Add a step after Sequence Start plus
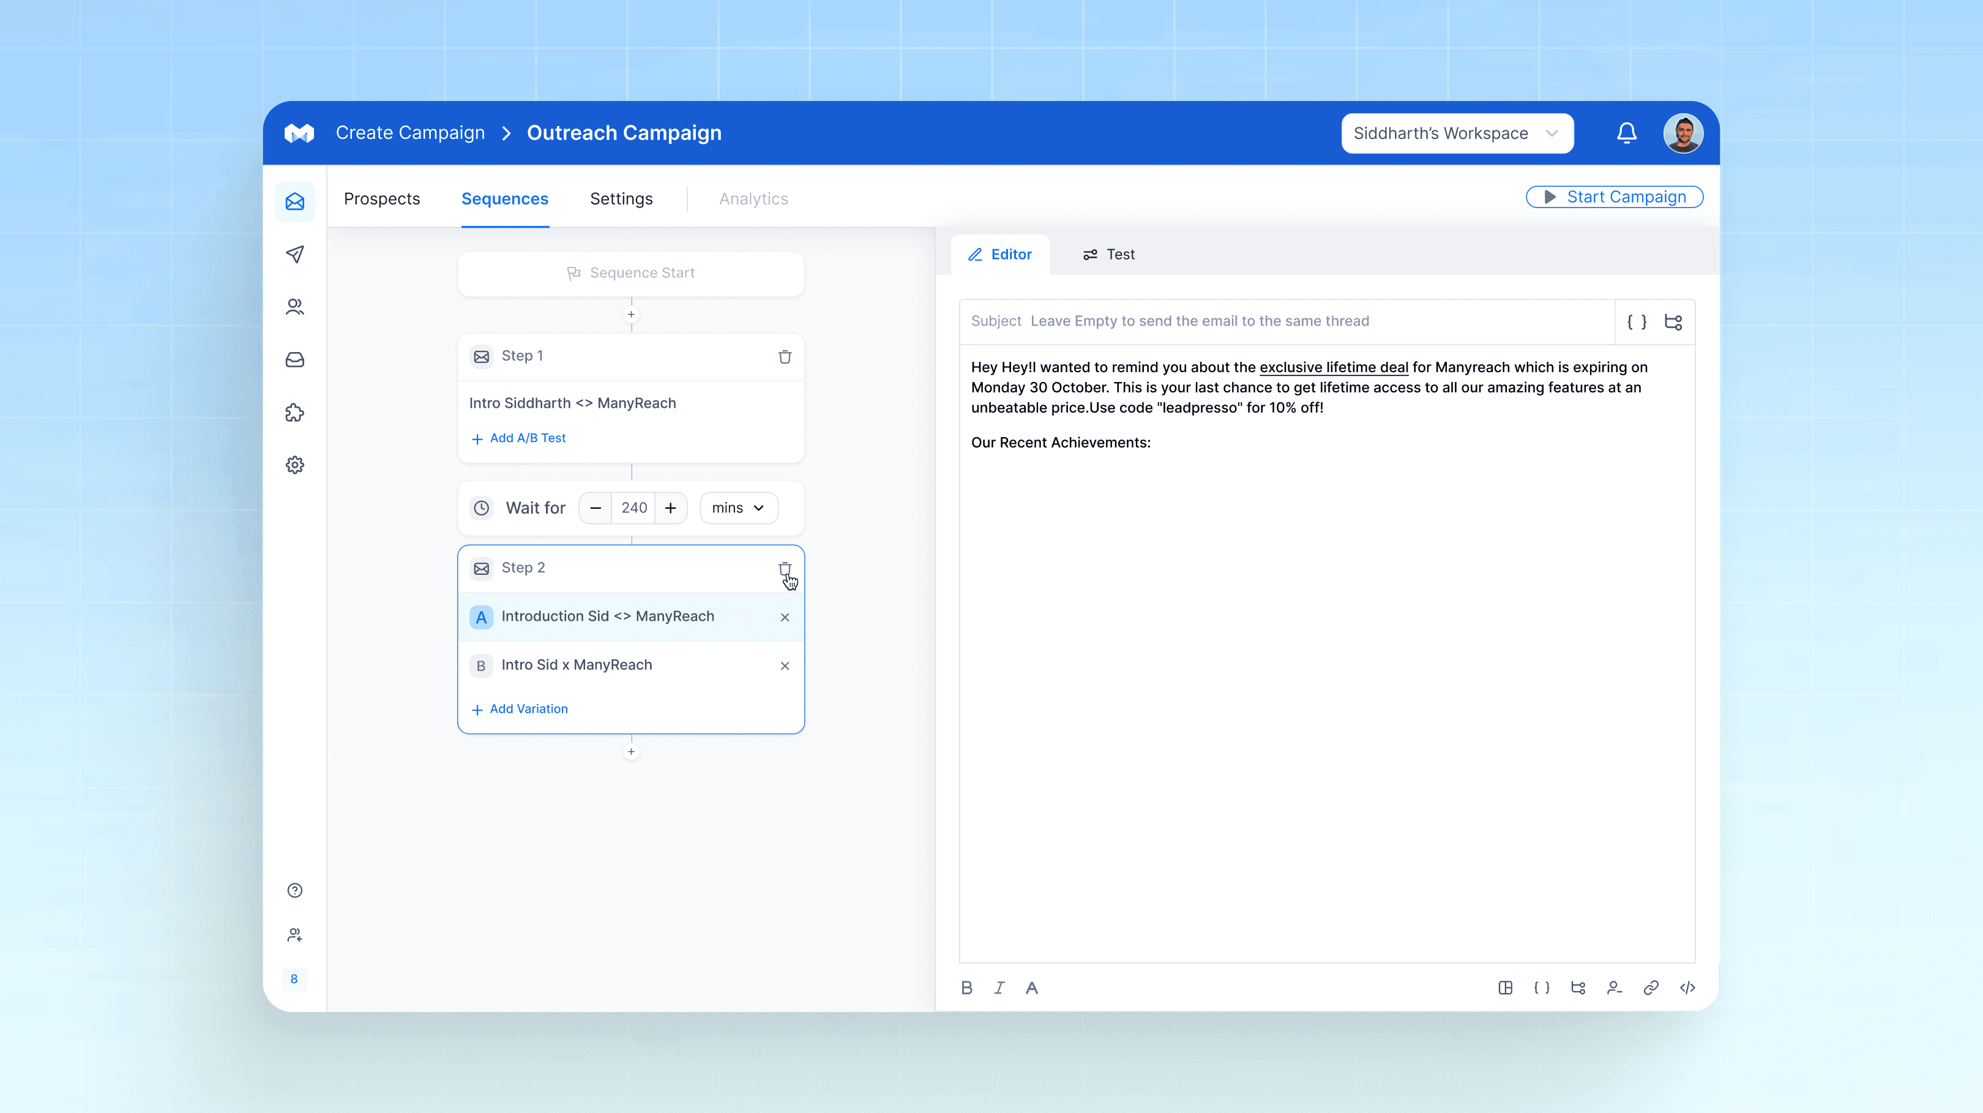 tap(631, 314)
